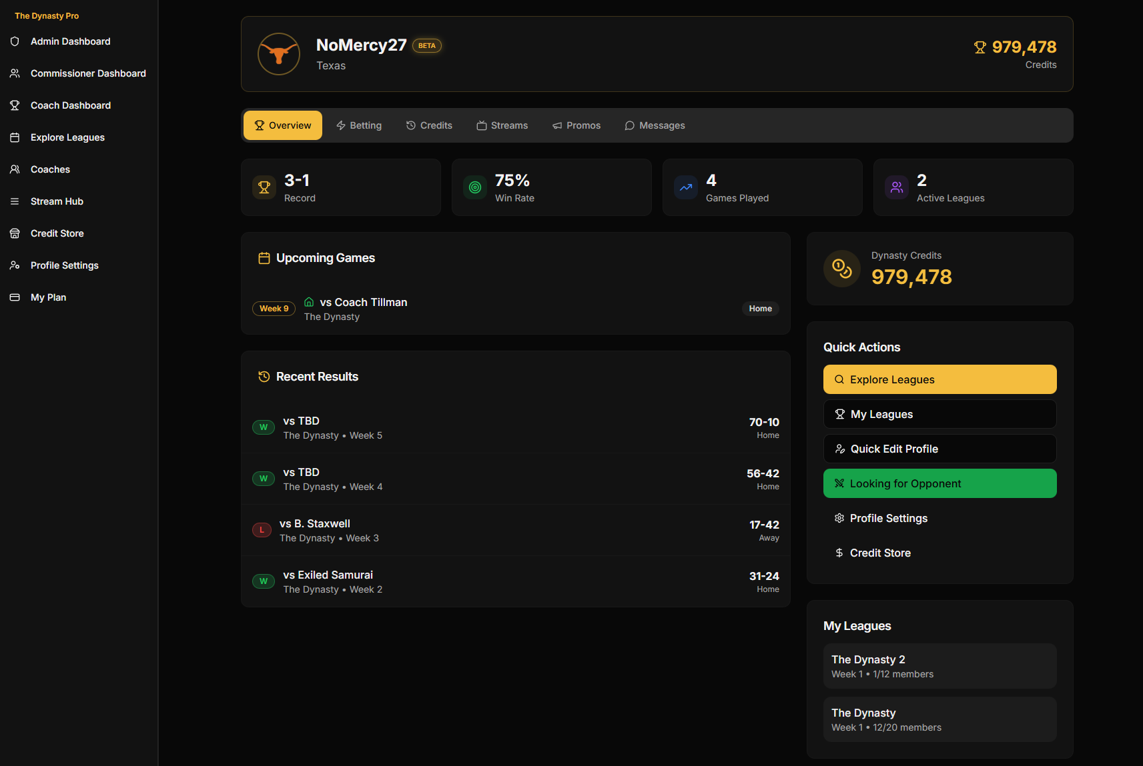This screenshot has height=766, width=1143.
Task: Click the Dynasty Credits coin icon
Action: 841,269
